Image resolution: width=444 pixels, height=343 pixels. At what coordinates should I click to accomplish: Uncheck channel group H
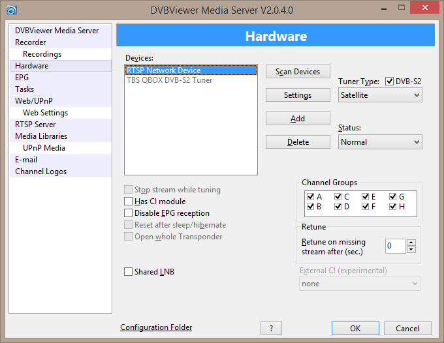393,207
